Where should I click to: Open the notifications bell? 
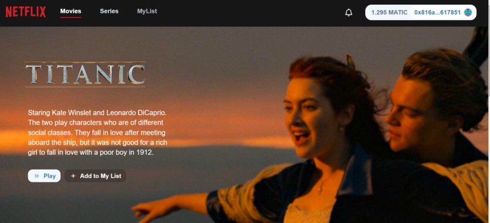[348, 13]
